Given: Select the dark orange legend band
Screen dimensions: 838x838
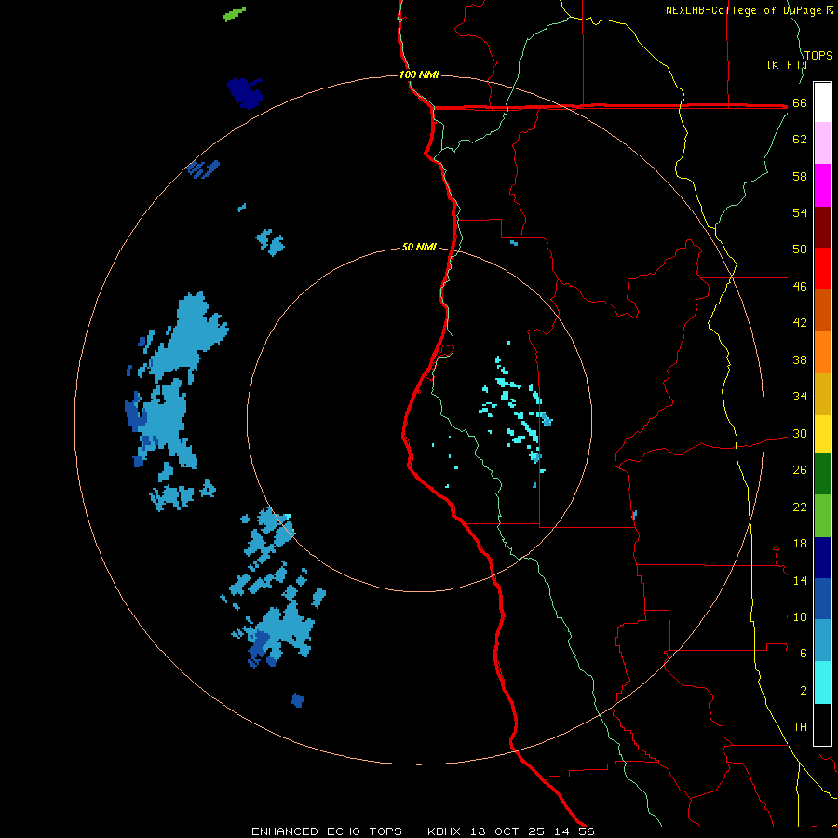Looking at the screenshot, I should tap(822, 310).
